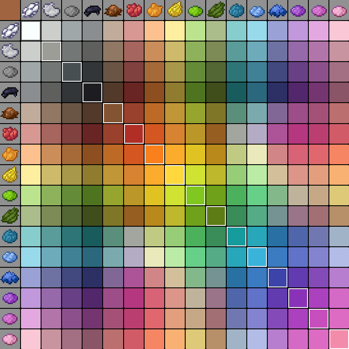Image resolution: width=349 pixels, height=349 pixels.
Task: Click the yellow dye icon in the column headers
Action: (x=175, y=9)
